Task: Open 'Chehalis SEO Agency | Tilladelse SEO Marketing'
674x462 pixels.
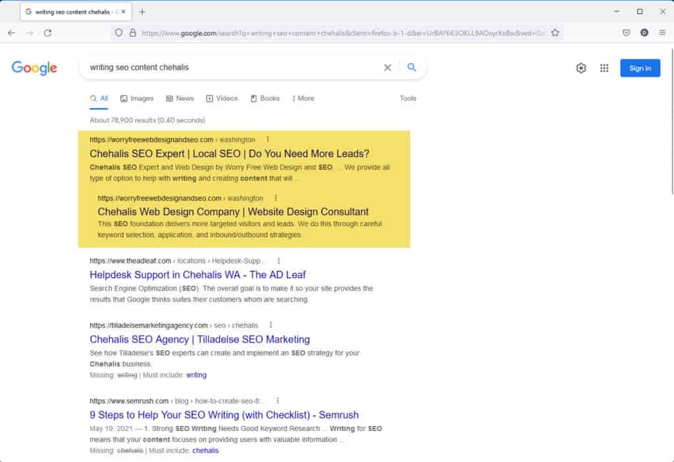Action: pyautogui.click(x=200, y=339)
